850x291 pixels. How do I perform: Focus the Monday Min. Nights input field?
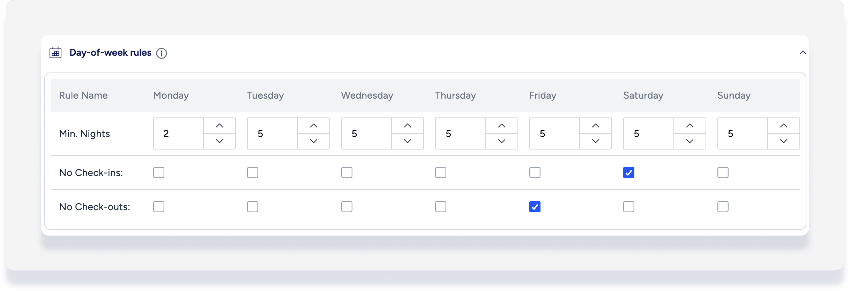click(179, 133)
